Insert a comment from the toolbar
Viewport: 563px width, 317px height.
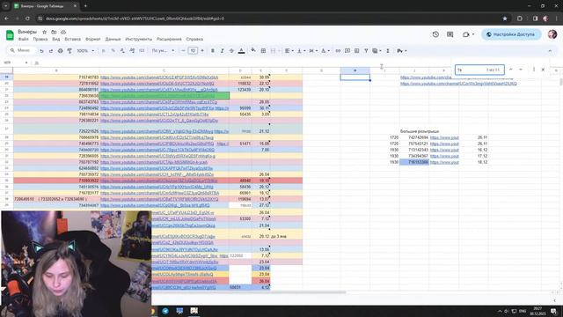[347, 51]
